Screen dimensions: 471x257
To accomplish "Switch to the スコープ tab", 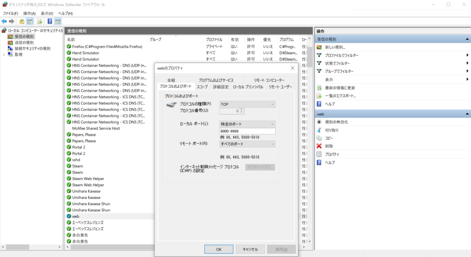I will 202,87.
